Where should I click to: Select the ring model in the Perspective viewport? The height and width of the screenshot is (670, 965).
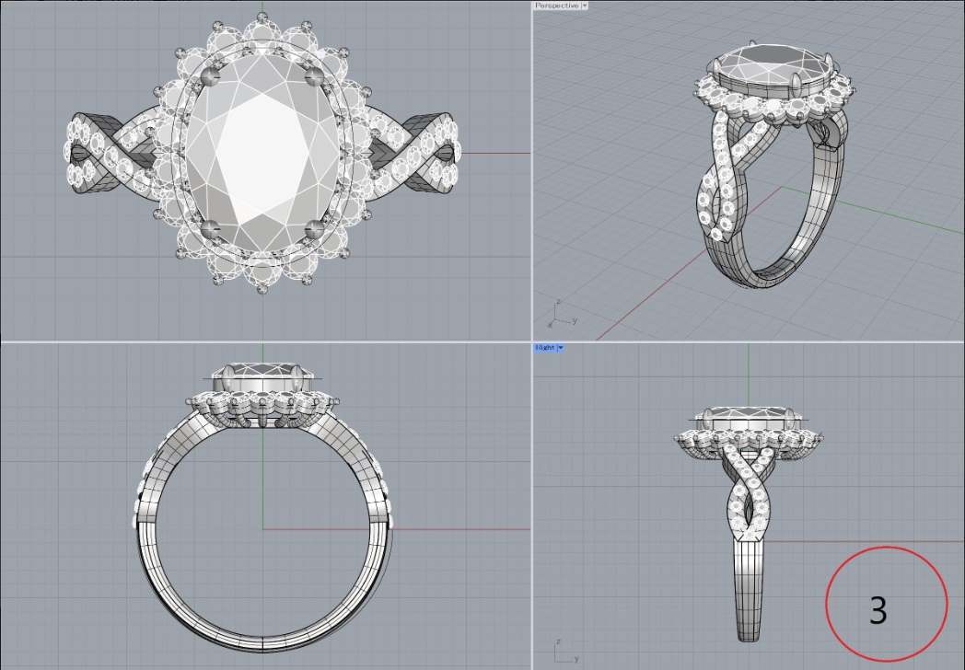click(x=773, y=166)
